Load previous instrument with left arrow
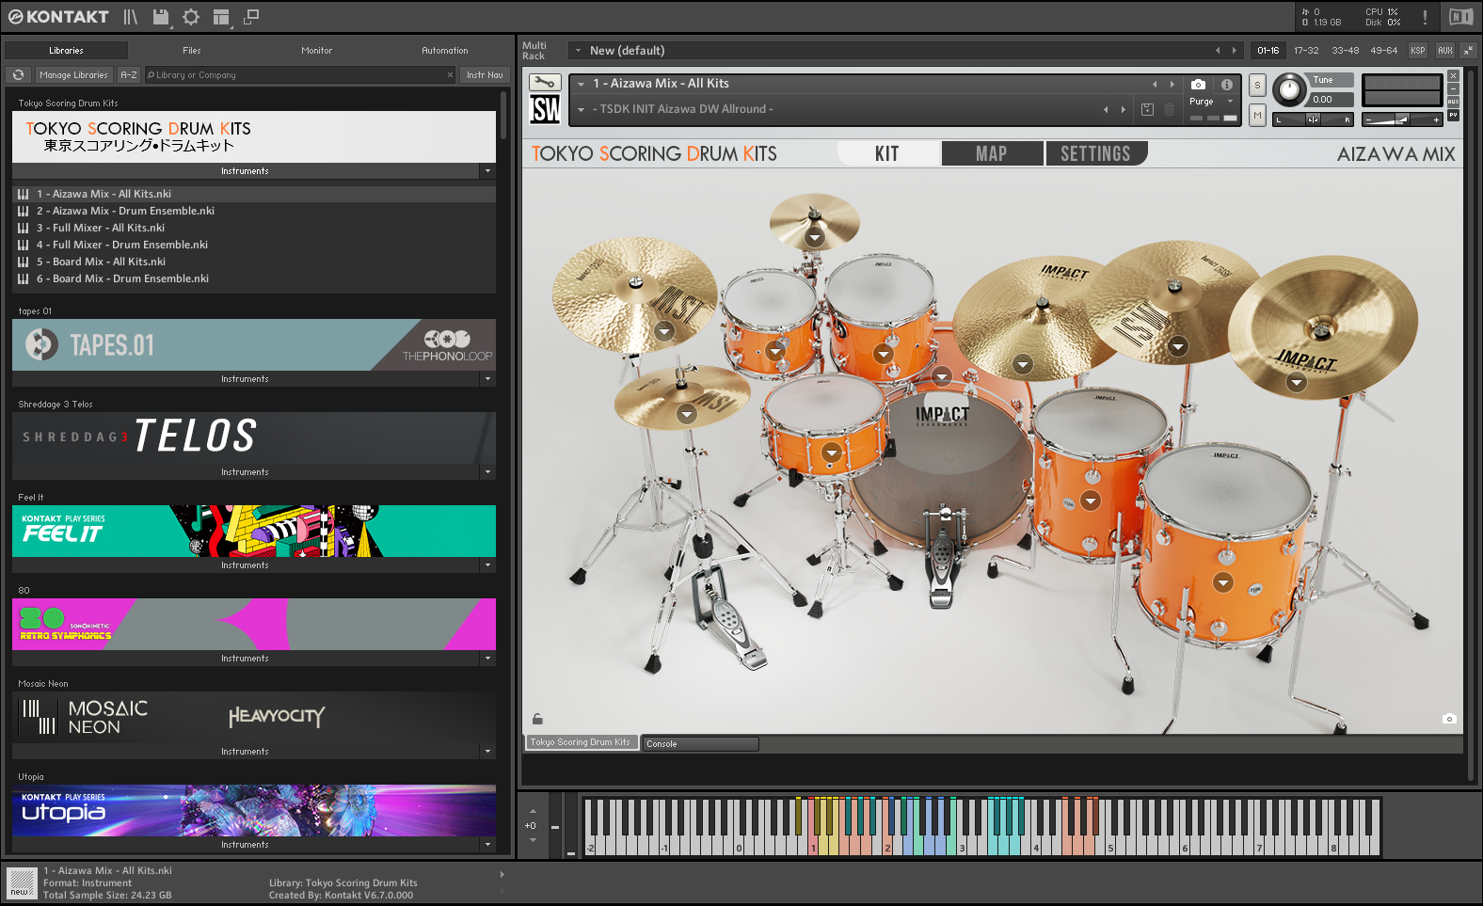 click(x=1155, y=84)
